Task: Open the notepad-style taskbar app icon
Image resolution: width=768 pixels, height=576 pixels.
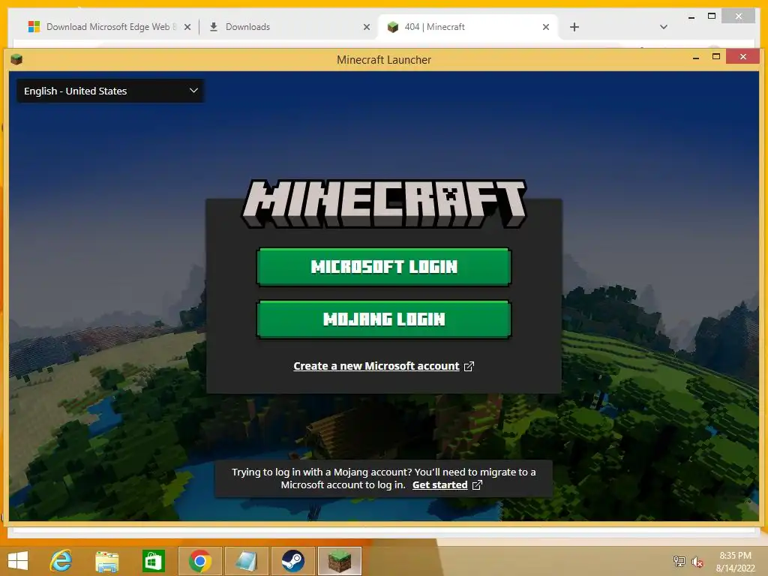Action: click(x=246, y=561)
